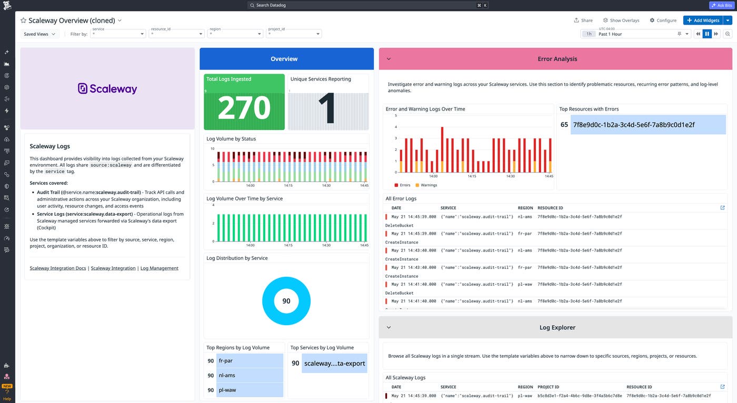
Task: Open the Scaleway Integration Docs link
Action: click(x=58, y=268)
